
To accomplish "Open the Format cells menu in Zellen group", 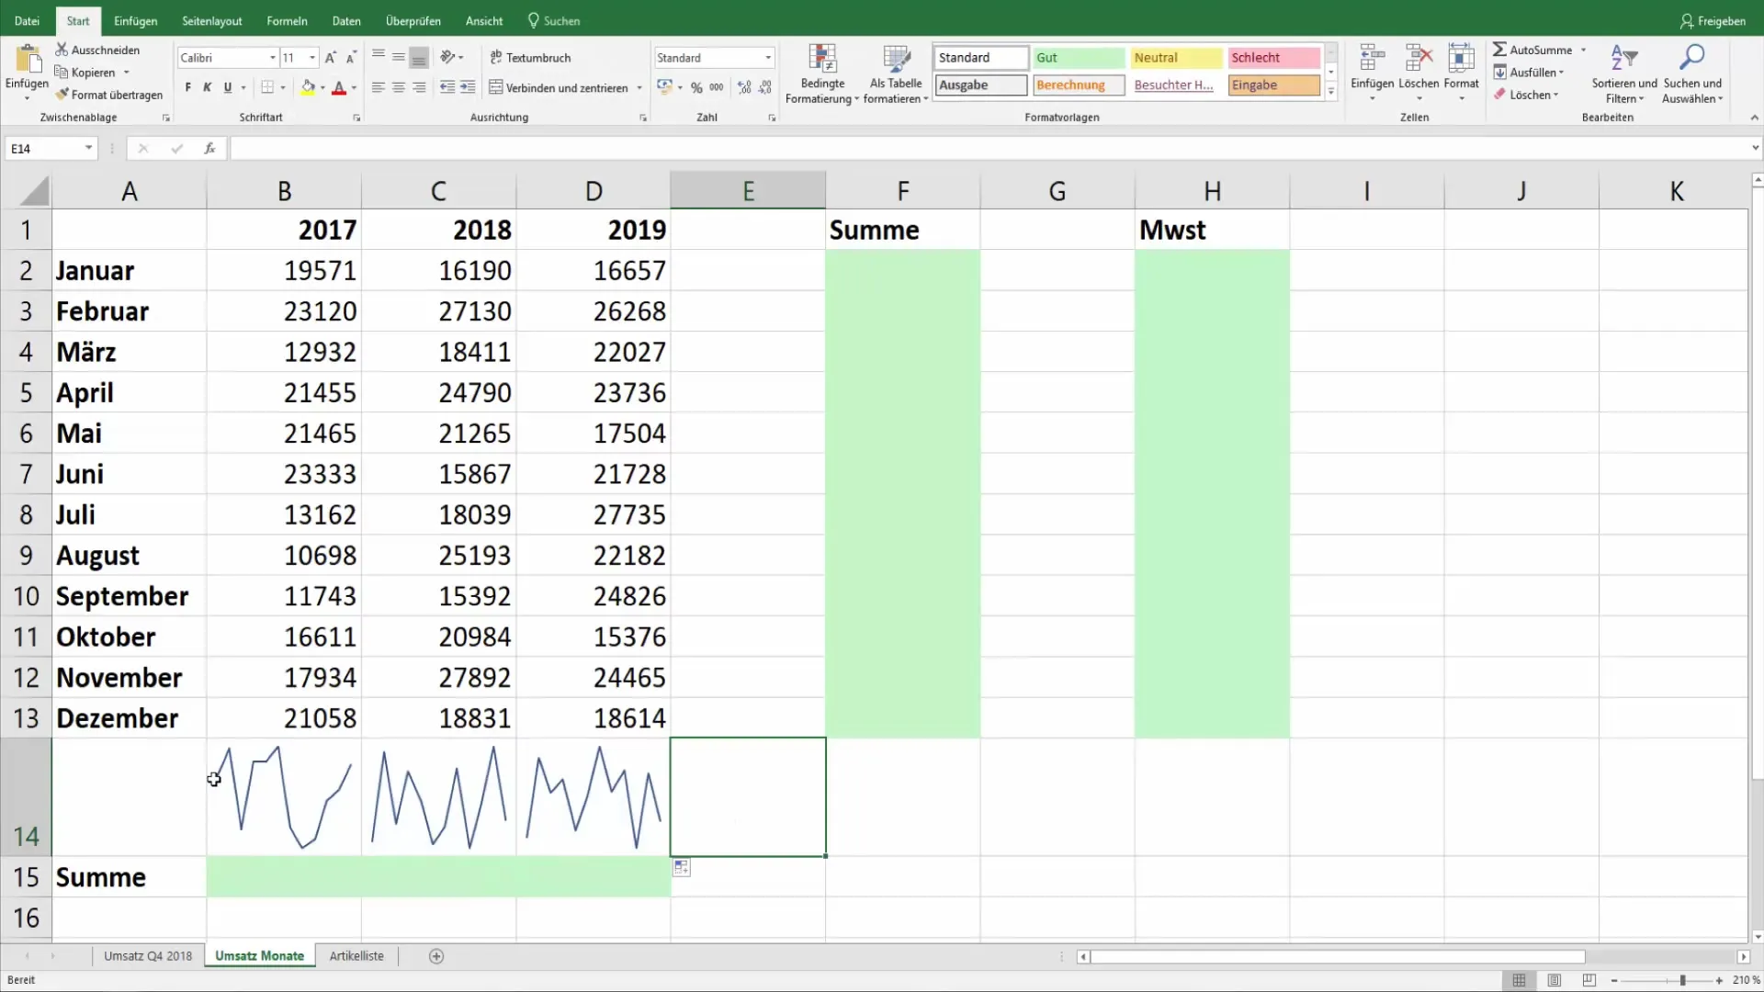I will point(1461,72).
